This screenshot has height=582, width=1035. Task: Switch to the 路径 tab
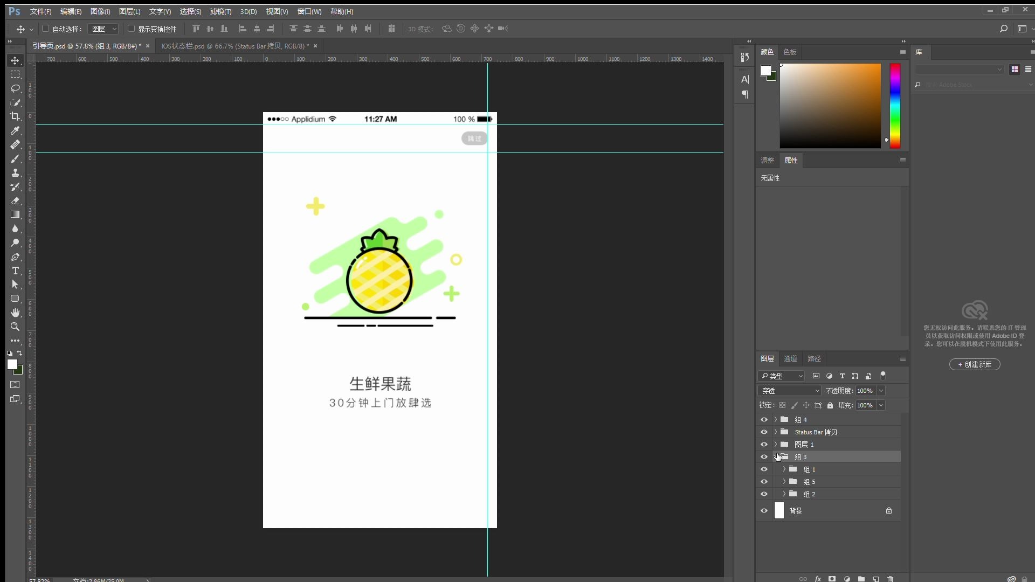(814, 358)
